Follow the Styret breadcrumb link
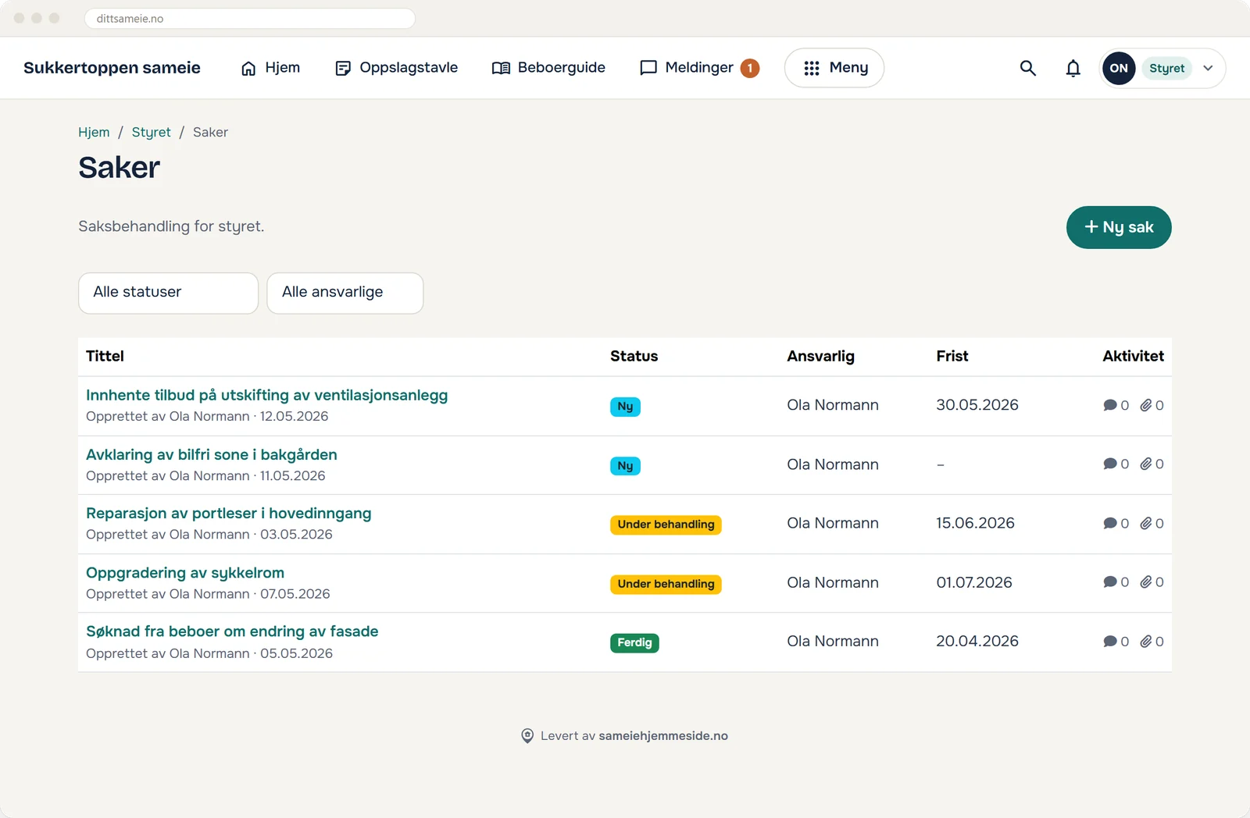This screenshot has height=818, width=1250. pos(151,132)
